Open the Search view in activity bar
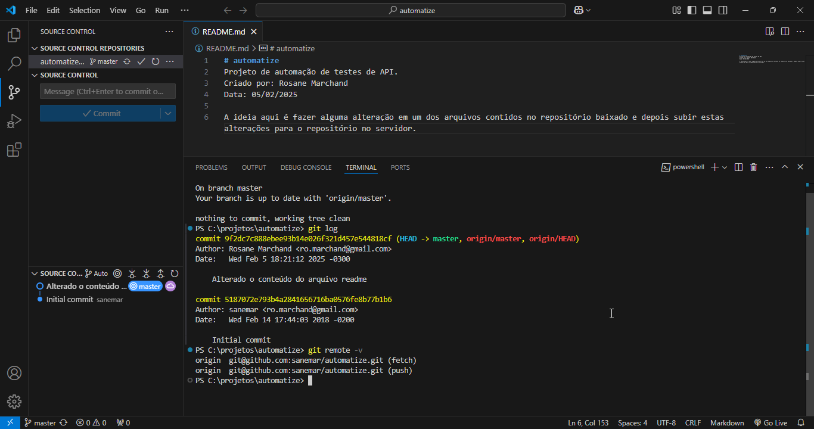The image size is (814, 429). pyautogui.click(x=14, y=64)
